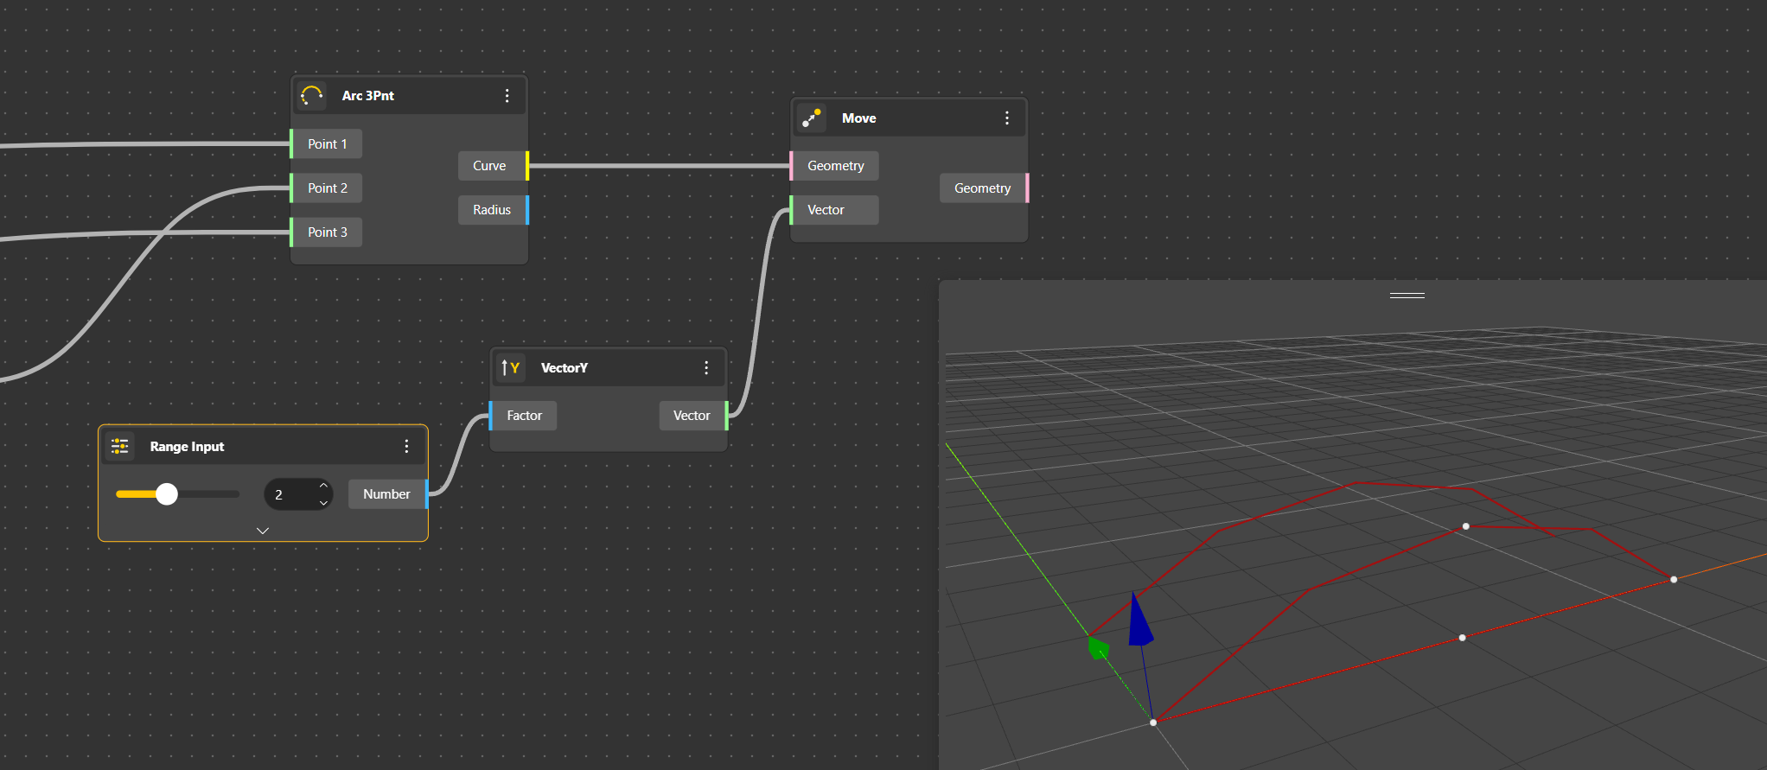
Task: Click the VectorY node icon
Action: point(511,368)
